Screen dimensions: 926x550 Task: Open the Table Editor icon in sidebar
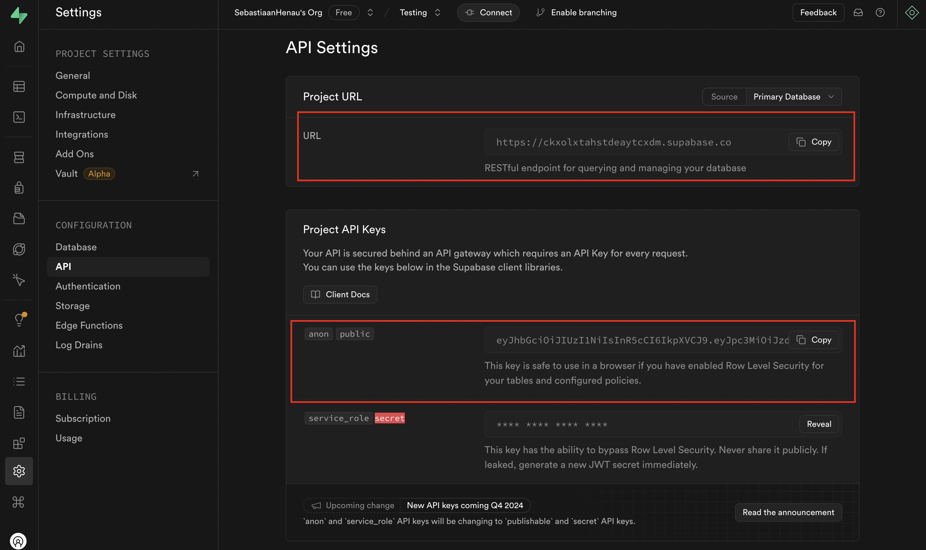[19, 86]
